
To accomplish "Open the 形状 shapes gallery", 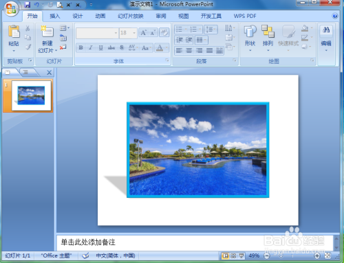I will tap(250, 38).
